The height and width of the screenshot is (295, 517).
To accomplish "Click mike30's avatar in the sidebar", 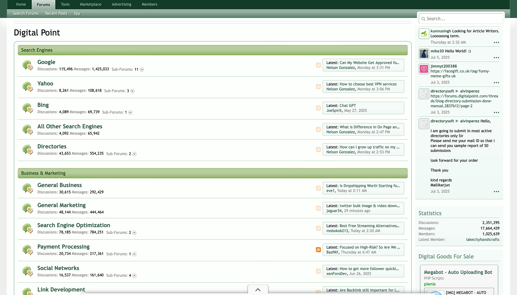I will [x=424, y=54].
